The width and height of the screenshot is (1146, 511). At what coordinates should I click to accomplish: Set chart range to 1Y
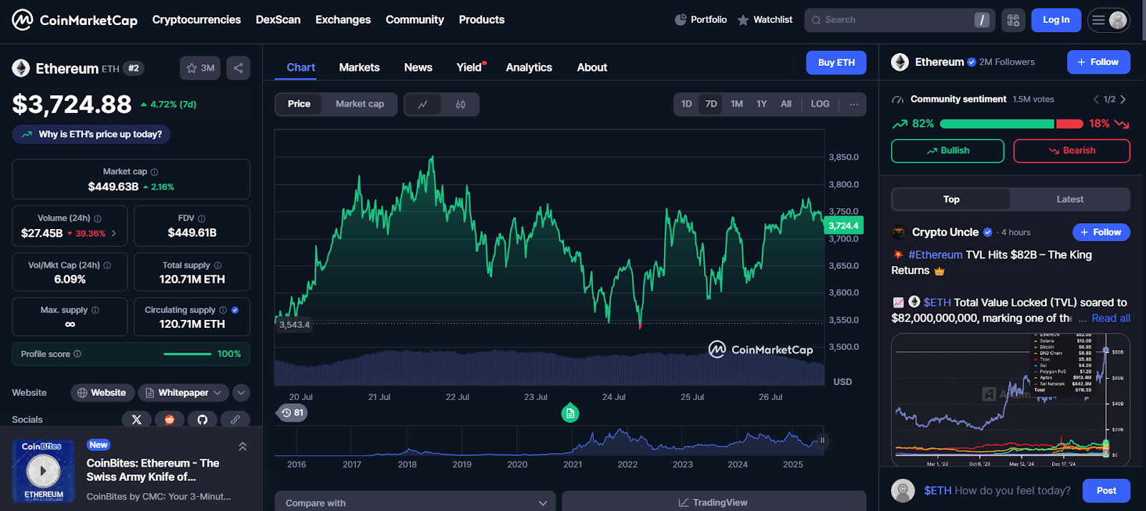761,104
